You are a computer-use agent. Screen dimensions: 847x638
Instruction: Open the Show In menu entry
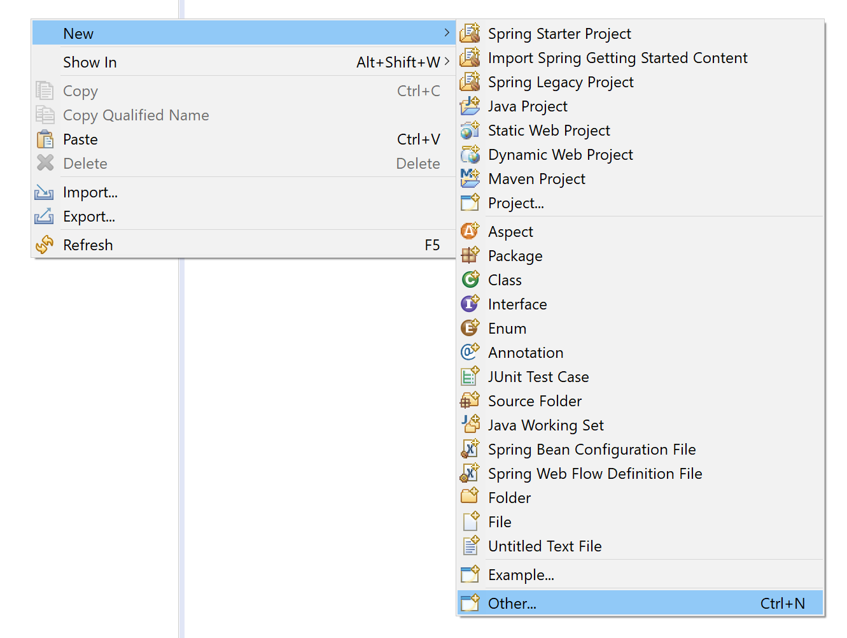(244, 62)
